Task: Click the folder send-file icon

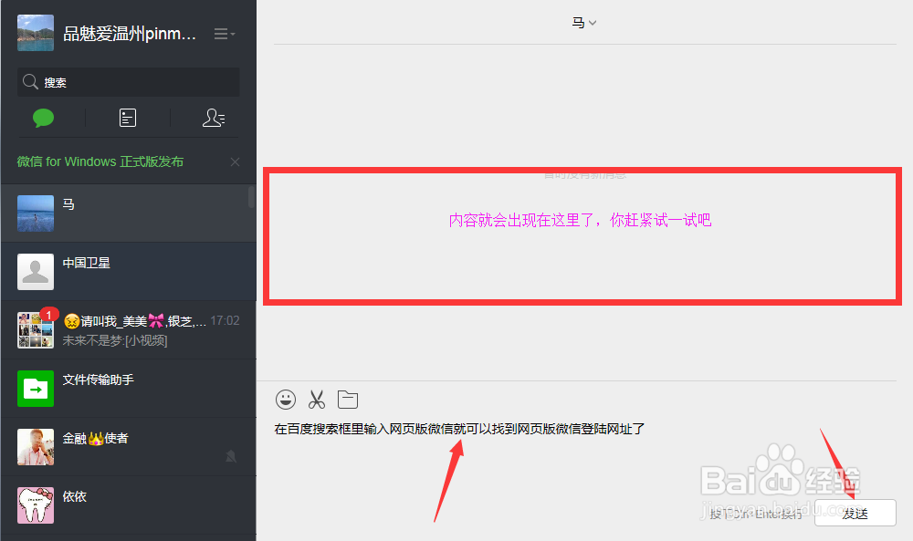Action: (348, 400)
